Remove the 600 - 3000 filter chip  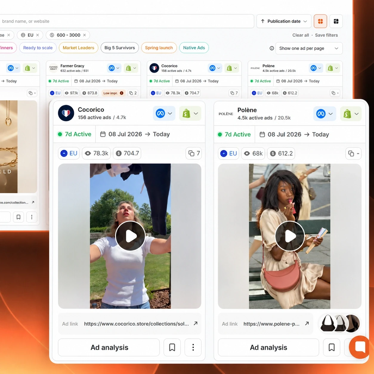pyautogui.click(x=84, y=35)
